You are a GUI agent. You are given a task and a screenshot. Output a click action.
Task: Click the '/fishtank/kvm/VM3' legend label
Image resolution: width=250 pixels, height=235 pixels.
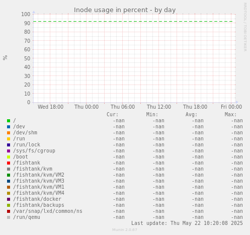pyautogui.click(x=39, y=181)
